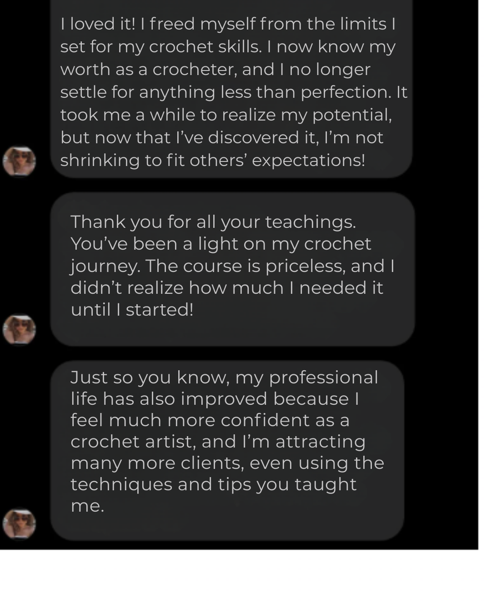Click the 'Thank you for all your teachings' bubble
Screen dimensions: 491x614
point(232,268)
